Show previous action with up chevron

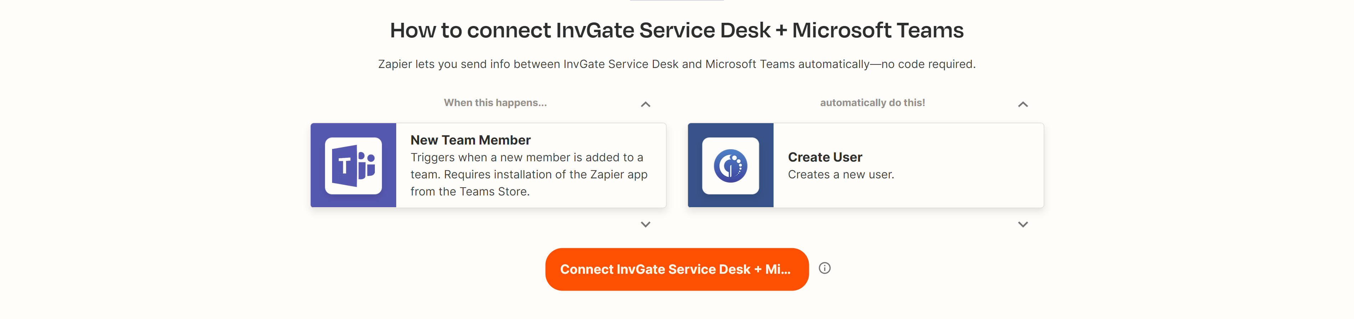pyautogui.click(x=1022, y=104)
